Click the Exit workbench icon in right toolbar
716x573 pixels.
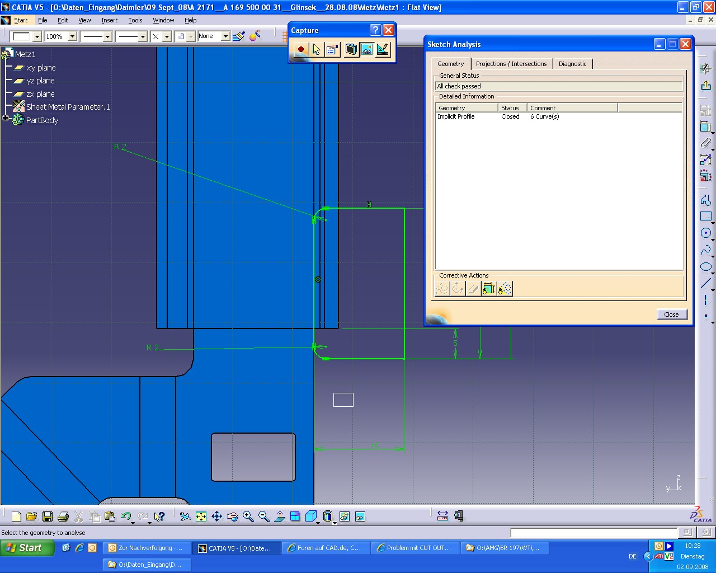[x=706, y=85]
